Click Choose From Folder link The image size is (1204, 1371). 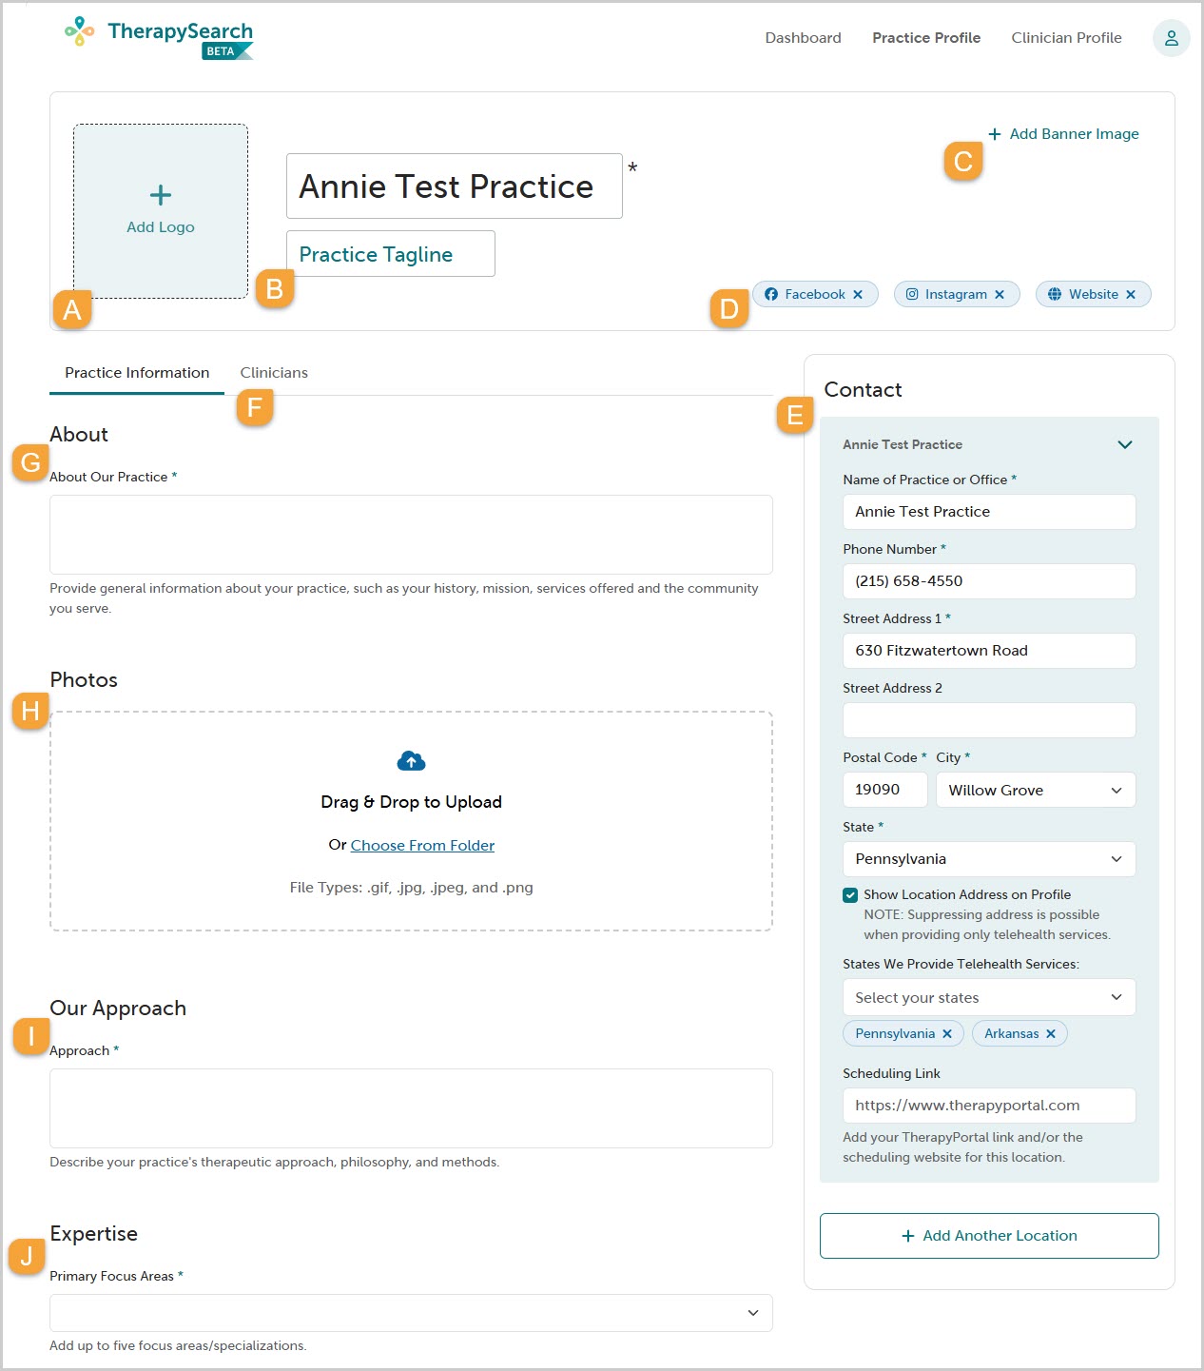point(422,846)
